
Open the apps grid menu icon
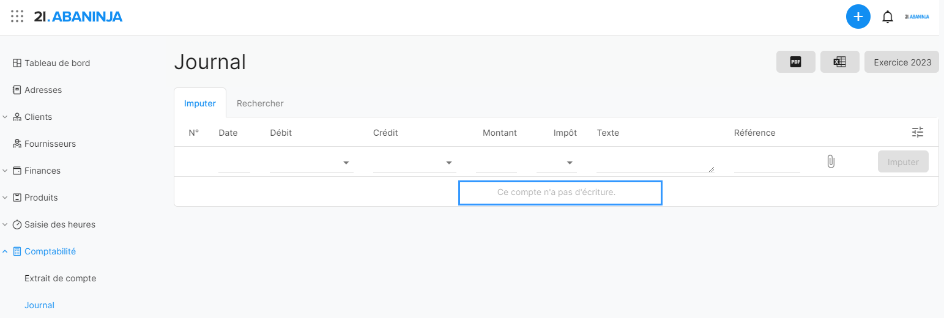(17, 17)
